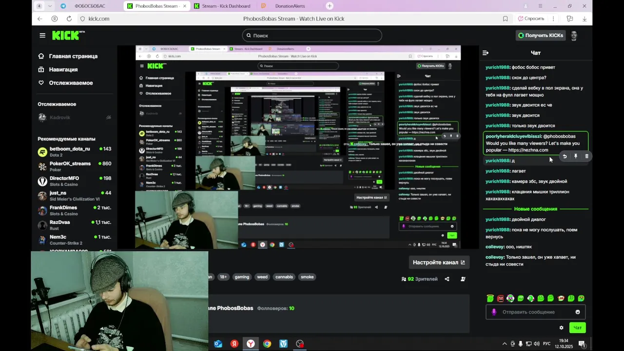
Task: Reload the page
Action: (x=69, y=19)
